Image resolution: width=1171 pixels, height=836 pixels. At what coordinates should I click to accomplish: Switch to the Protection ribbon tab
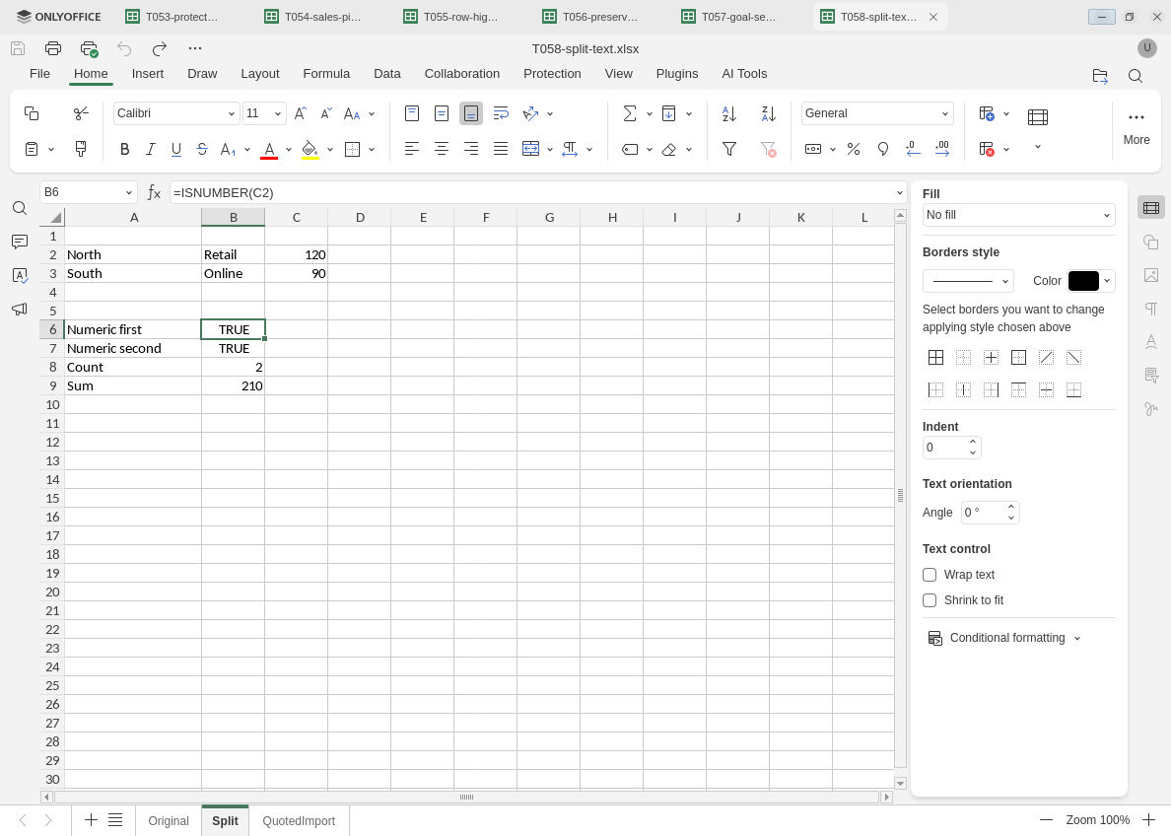(x=552, y=74)
